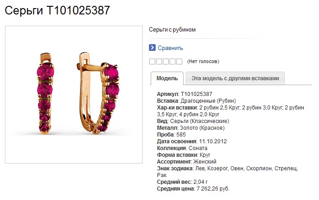This screenshot has height=200, width=319.
Task: Open the ruby earrings product image
Action: point(74,95)
